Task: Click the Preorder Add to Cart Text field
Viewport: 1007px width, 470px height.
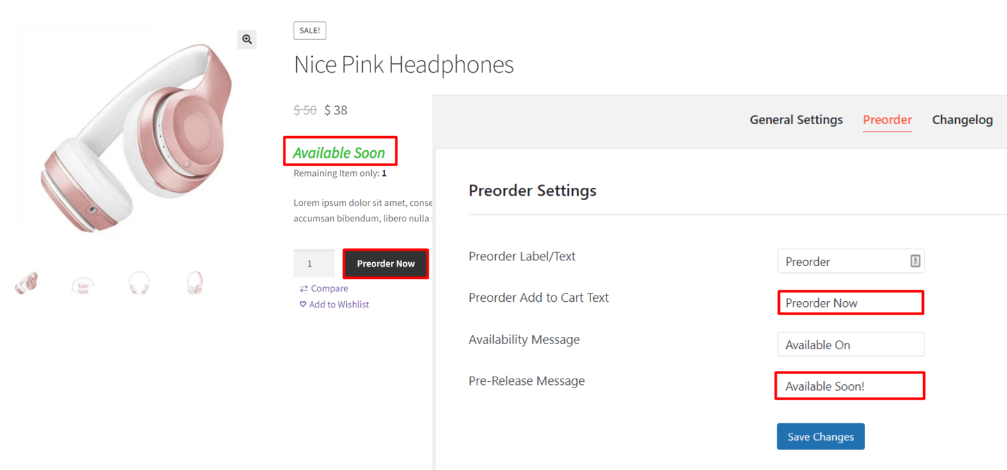Action: 850,302
